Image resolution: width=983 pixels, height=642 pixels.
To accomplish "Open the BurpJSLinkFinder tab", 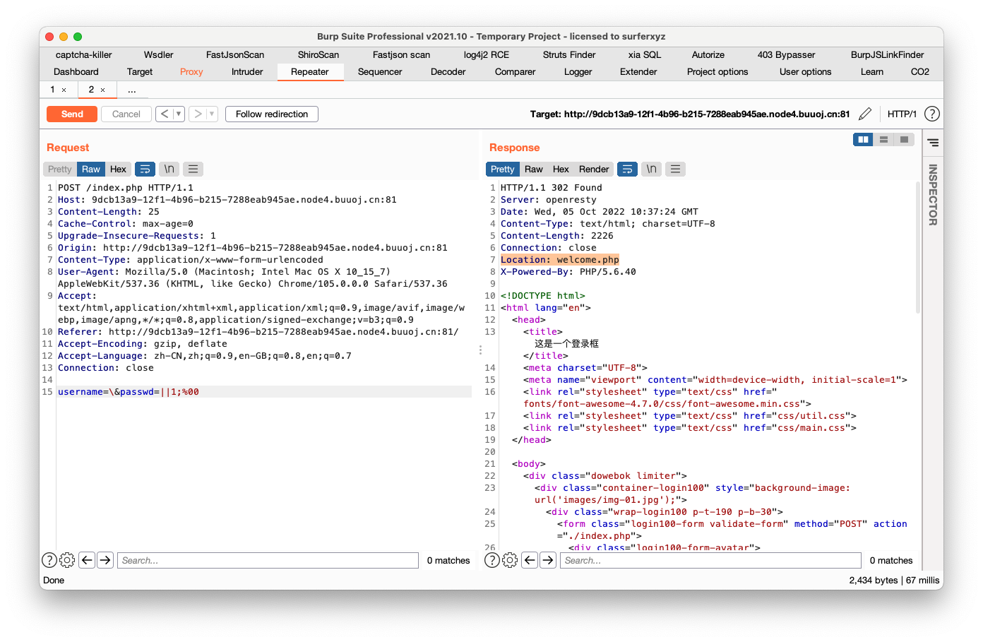I will (x=888, y=54).
